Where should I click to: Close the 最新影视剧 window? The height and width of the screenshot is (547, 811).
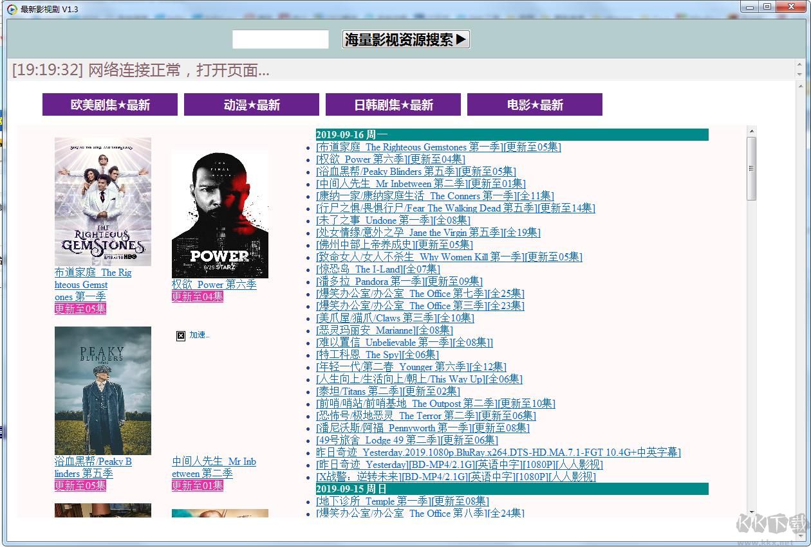point(791,6)
